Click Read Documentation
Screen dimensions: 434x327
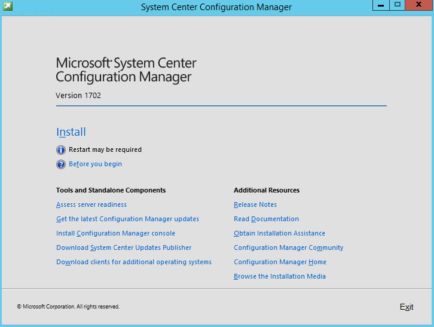coord(266,219)
